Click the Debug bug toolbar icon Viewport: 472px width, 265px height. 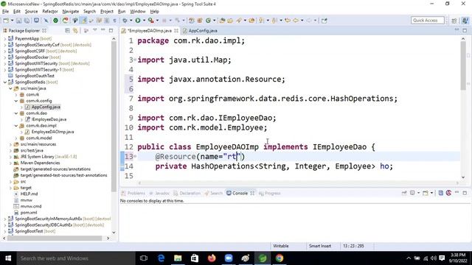pyautogui.click(x=125, y=21)
